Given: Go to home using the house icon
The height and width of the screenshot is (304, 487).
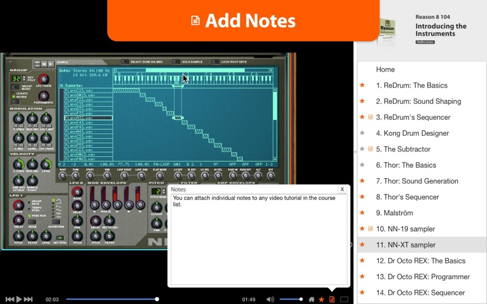Looking at the screenshot, I should tap(312, 299).
